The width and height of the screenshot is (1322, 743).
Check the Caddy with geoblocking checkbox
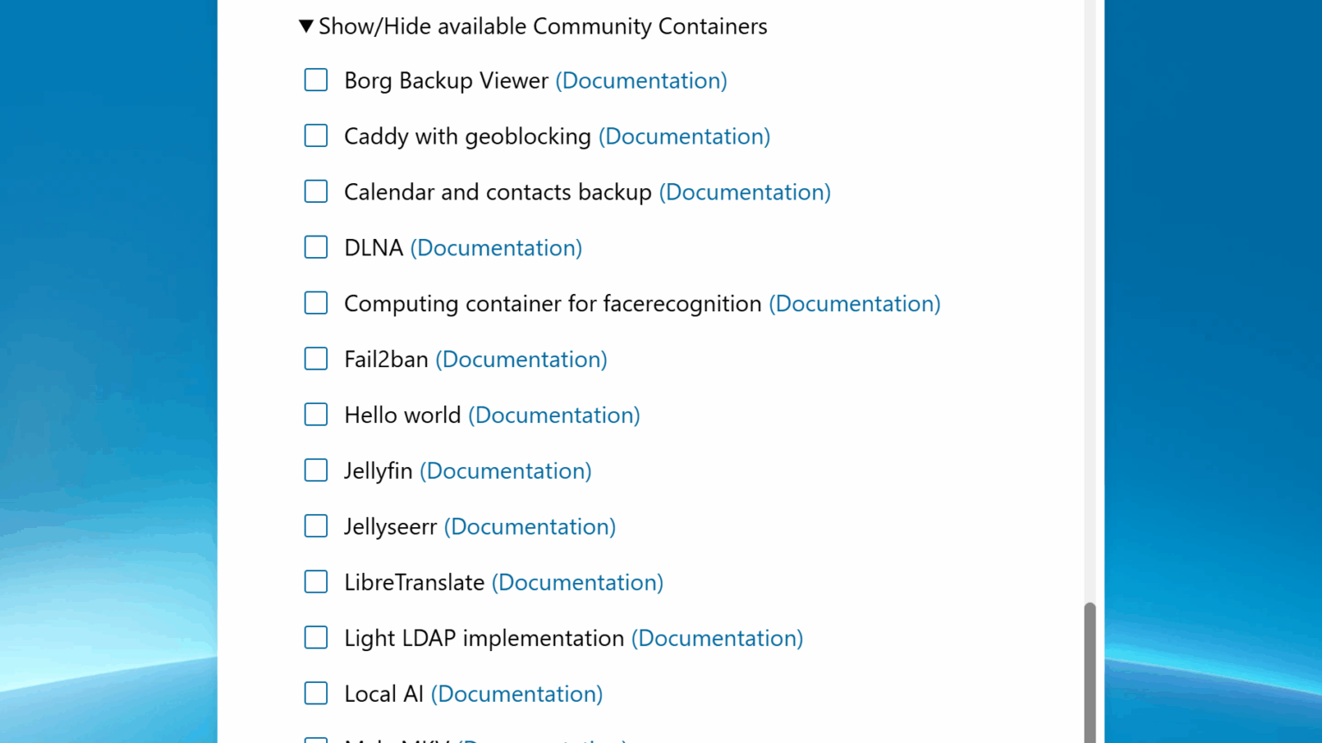[x=316, y=135]
